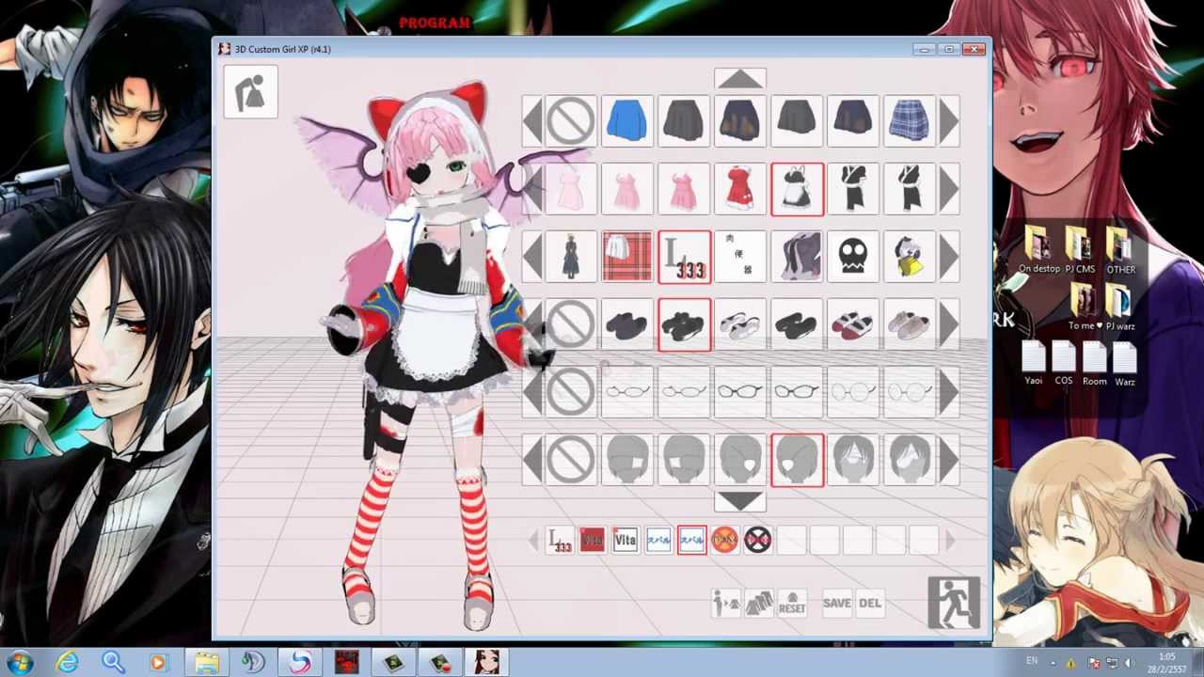Select the black dress figure tile

571,257
